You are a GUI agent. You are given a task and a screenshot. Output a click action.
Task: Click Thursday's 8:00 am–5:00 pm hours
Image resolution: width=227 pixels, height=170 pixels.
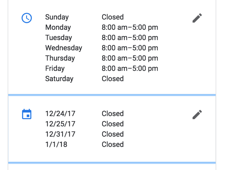pyautogui.click(x=130, y=58)
